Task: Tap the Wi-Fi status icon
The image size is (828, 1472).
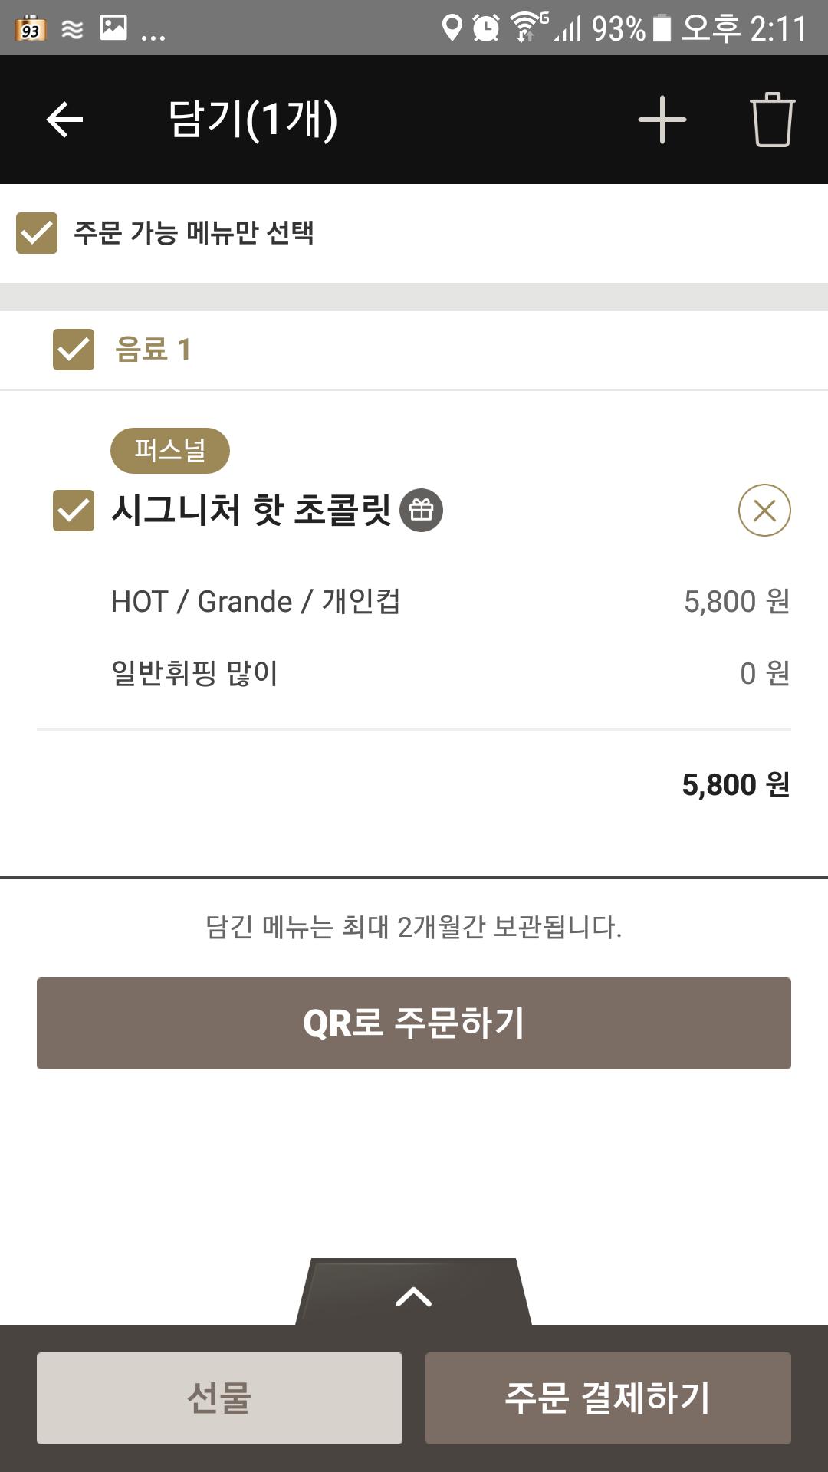Action: 527,28
